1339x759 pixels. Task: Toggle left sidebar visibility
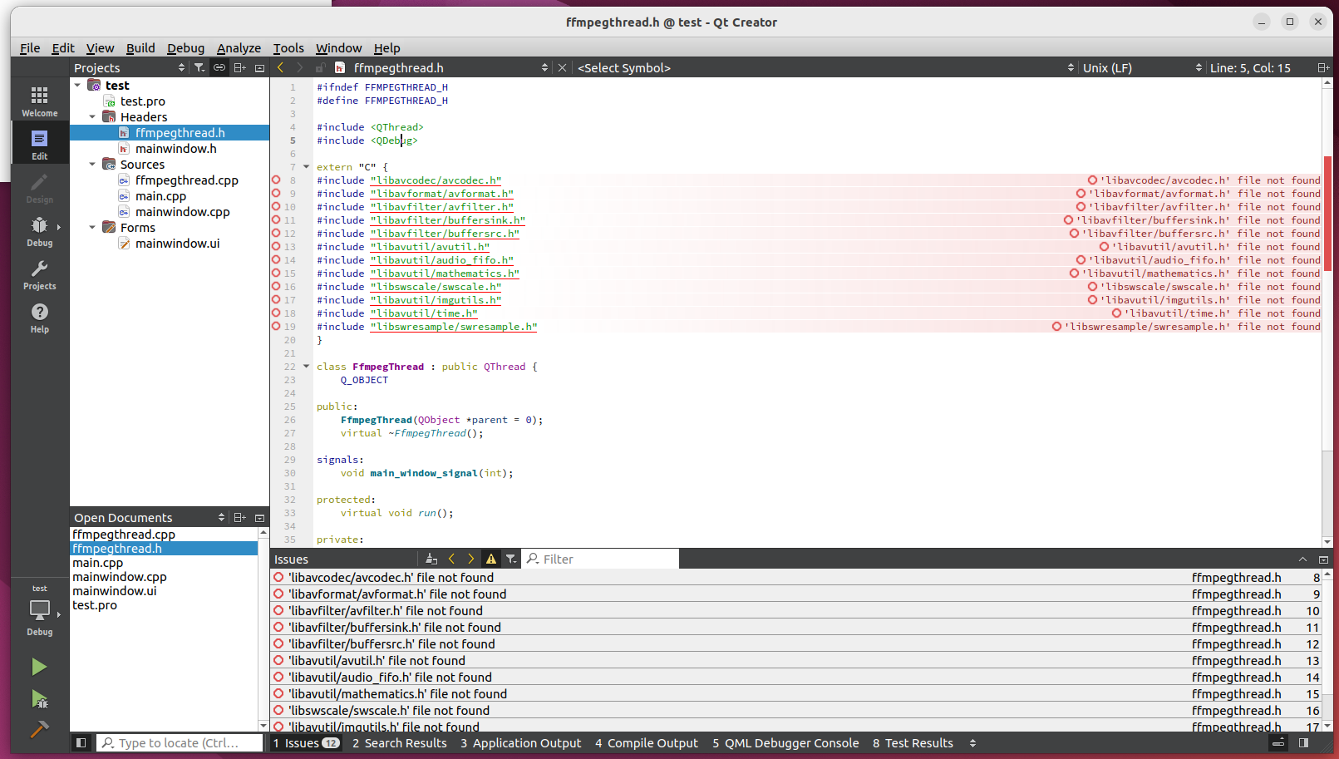pyautogui.click(x=81, y=742)
